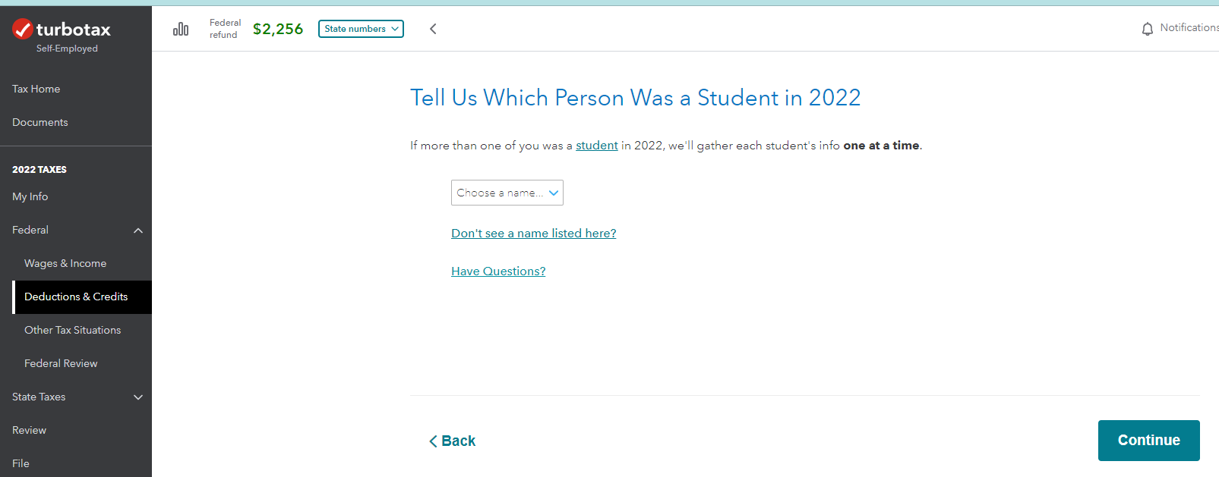The width and height of the screenshot is (1219, 477).
Task: Open the bar chart refund summary icon
Action: pos(181,29)
